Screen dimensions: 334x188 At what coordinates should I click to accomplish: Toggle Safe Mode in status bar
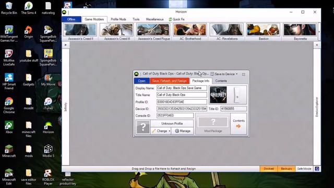tap(304, 169)
